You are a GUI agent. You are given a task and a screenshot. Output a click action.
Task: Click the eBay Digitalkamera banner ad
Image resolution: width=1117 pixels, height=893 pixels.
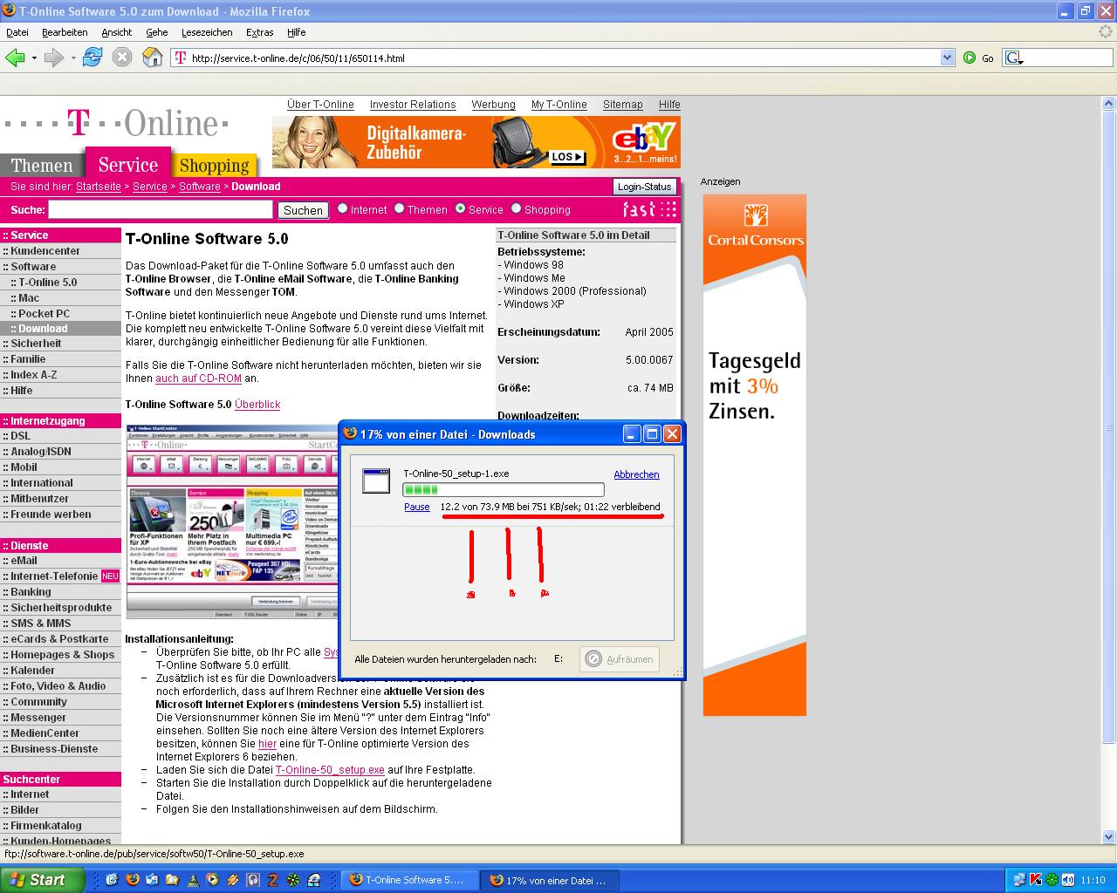476,142
